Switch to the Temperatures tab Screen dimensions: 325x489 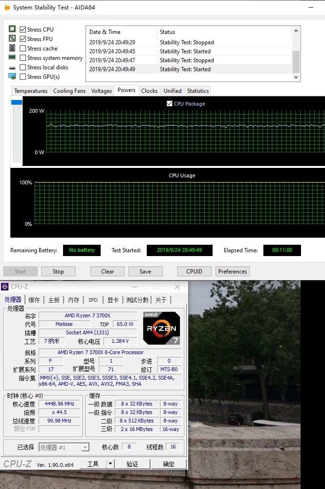click(x=31, y=91)
